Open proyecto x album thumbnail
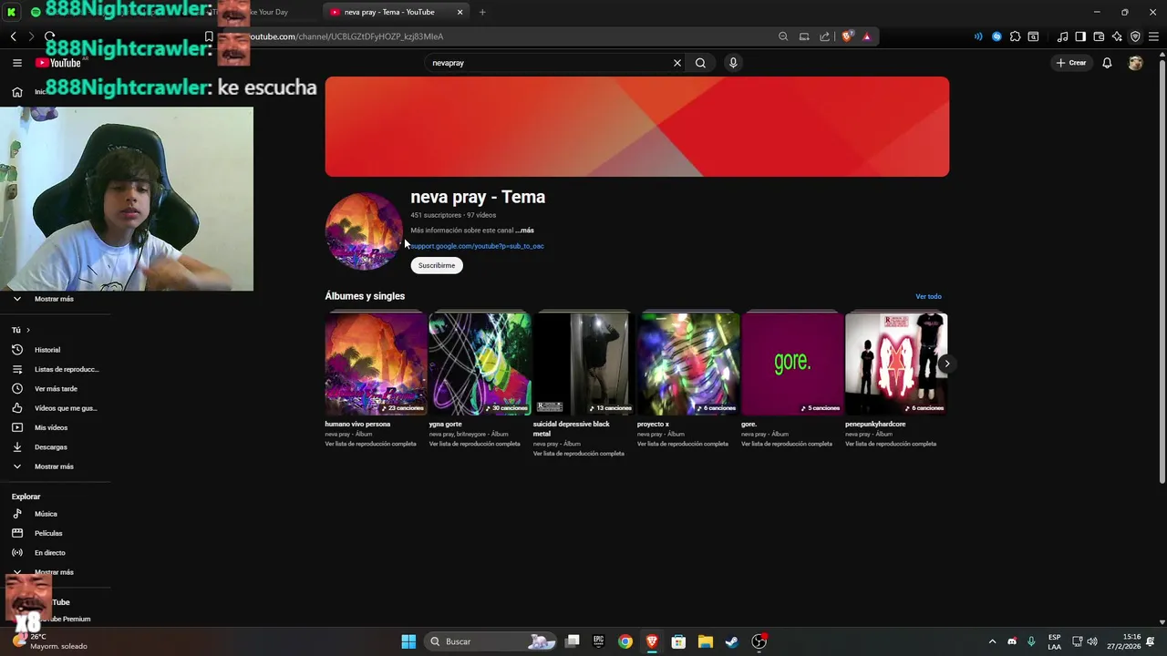This screenshot has width=1167, height=656. click(x=687, y=364)
